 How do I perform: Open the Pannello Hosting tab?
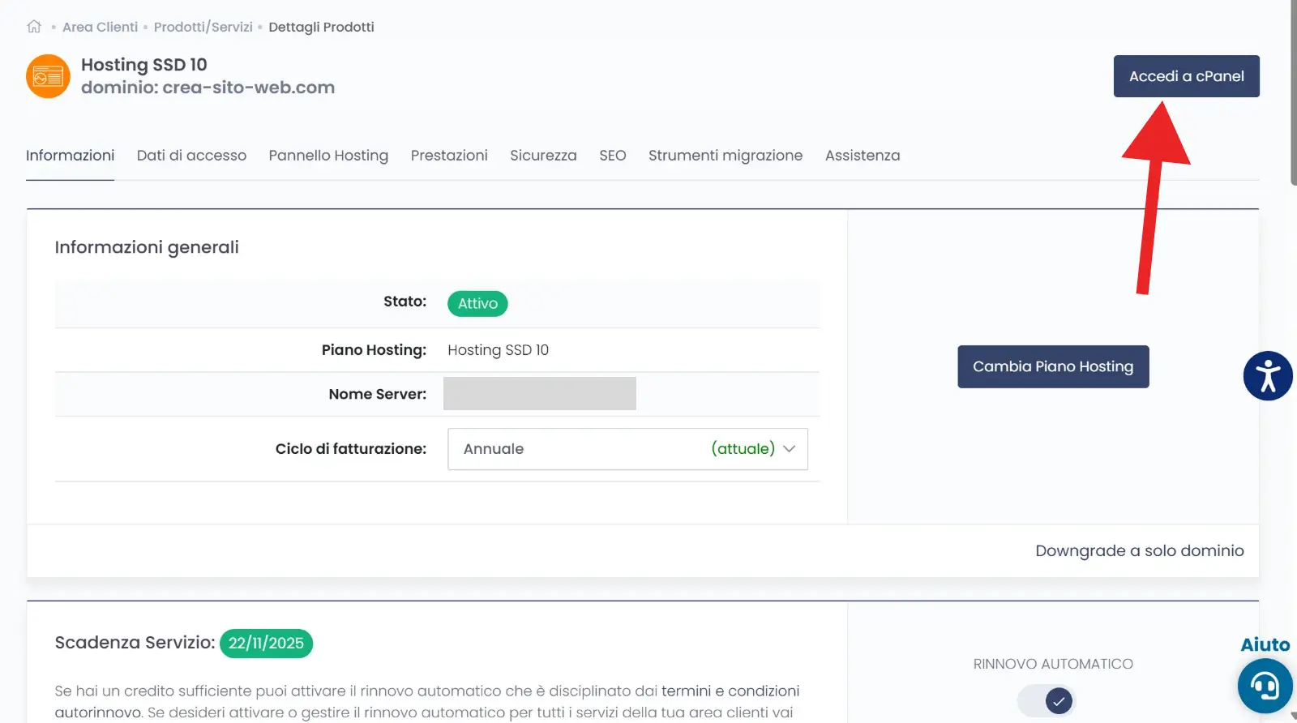click(x=328, y=156)
